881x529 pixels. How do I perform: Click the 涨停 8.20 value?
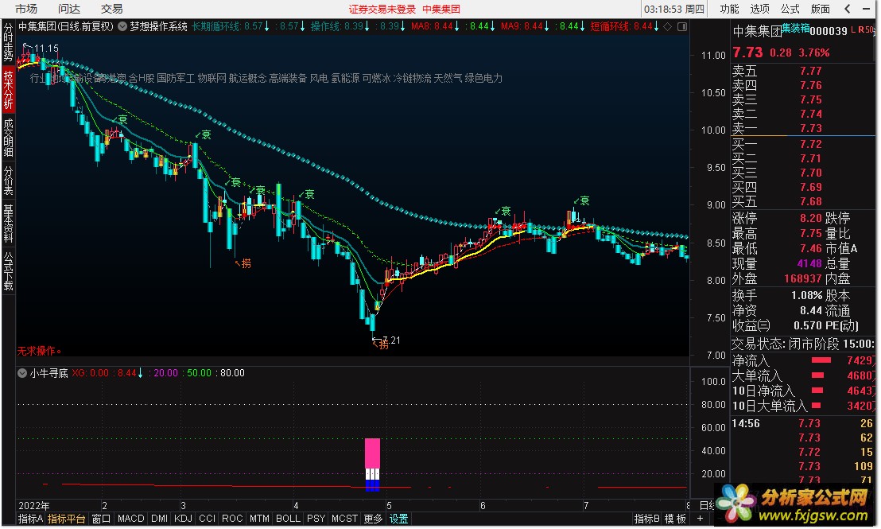click(x=811, y=218)
